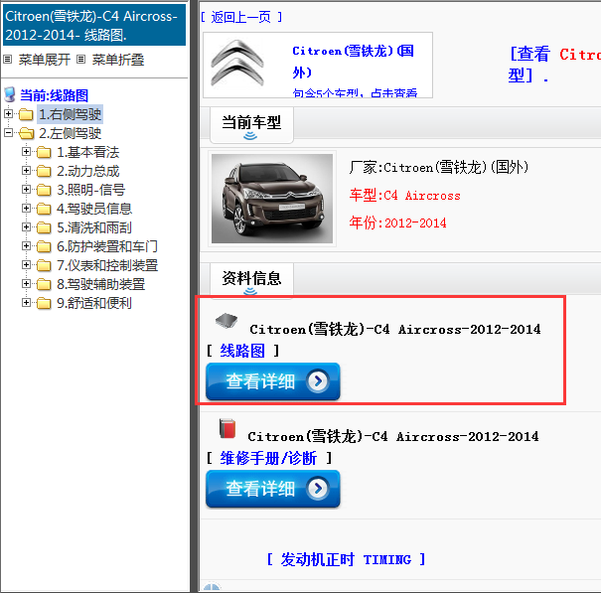Open the Citroen(雪铁龙)(国外) brand link
This screenshot has height=593, width=601.
tap(353, 62)
